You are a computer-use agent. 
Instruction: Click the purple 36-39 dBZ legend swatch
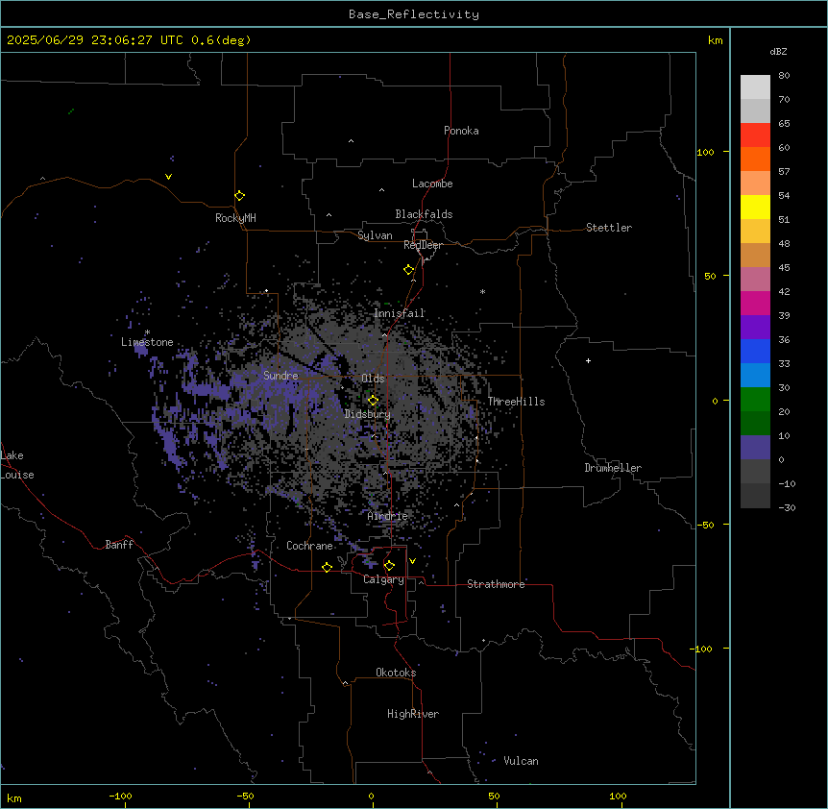[755, 328]
